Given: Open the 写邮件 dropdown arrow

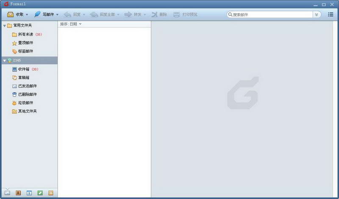Looking at the screenshot, I should 57,15.
